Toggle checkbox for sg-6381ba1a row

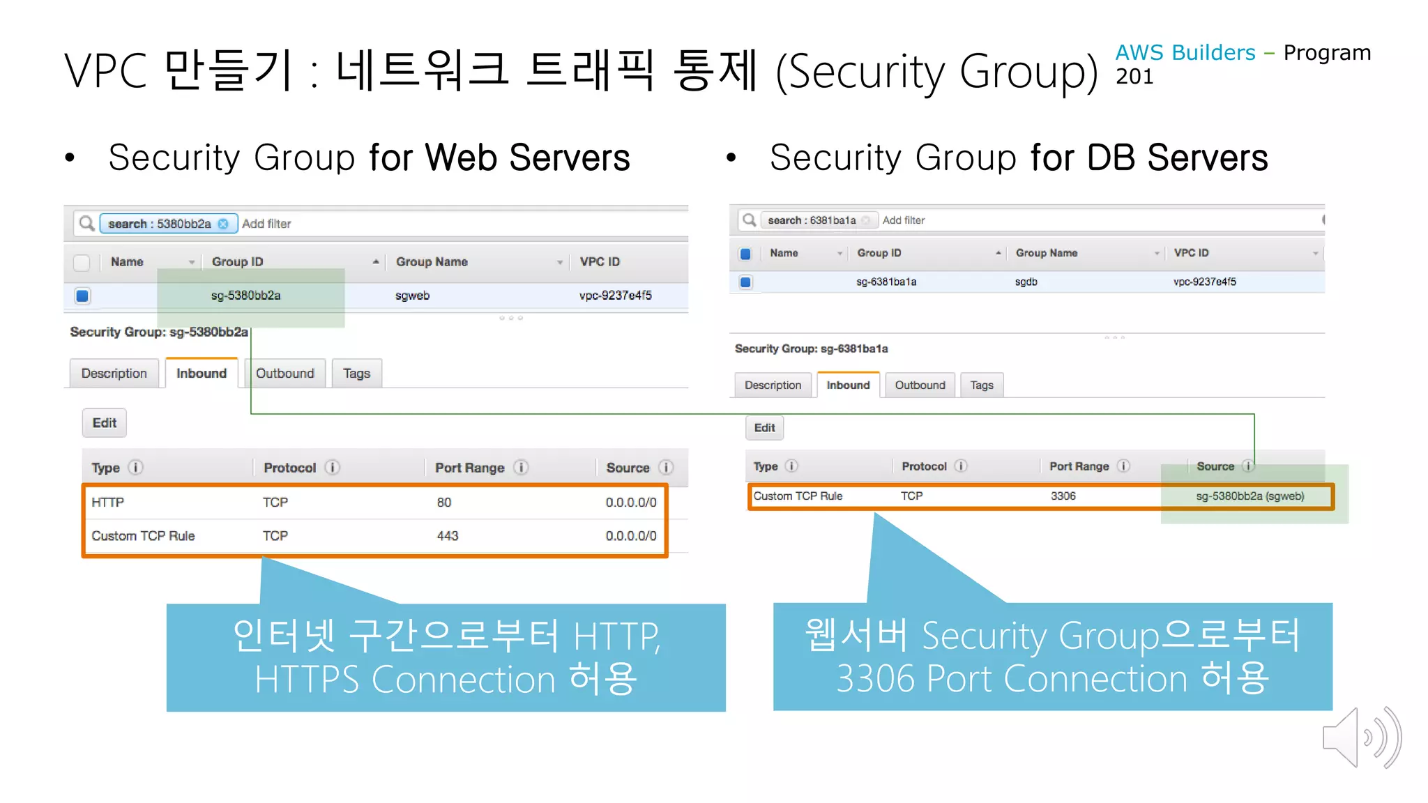(x=745, y=282)
